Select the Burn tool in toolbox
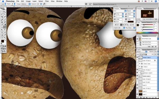159x99 pixels. [x=5, y=27]
